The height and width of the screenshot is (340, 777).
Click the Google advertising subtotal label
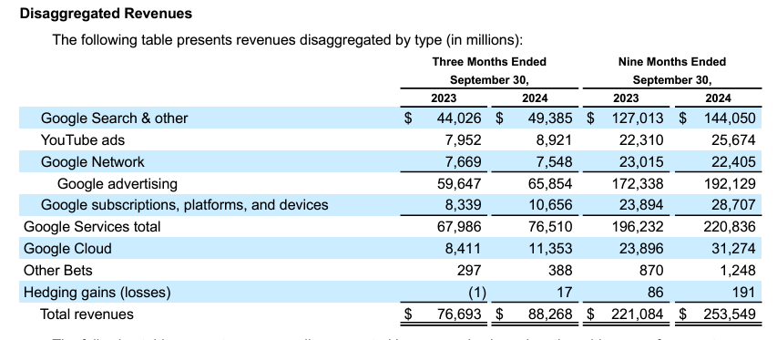pos(118,183)
